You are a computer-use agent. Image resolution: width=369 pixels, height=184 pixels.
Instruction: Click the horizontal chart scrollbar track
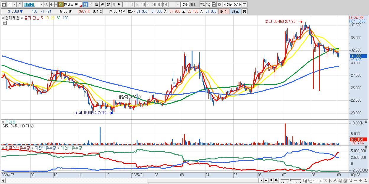point(130,180)
